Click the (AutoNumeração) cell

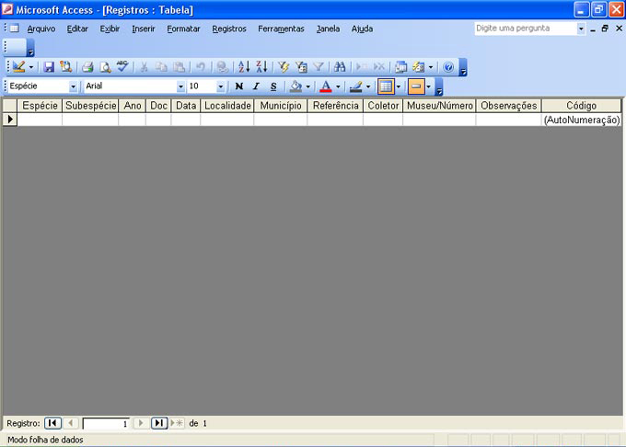tap(582, 120)
